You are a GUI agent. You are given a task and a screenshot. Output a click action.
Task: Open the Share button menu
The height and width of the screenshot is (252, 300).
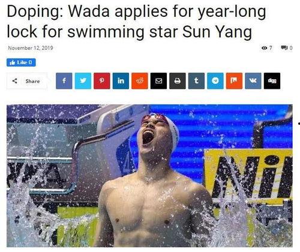coord(27,81)
